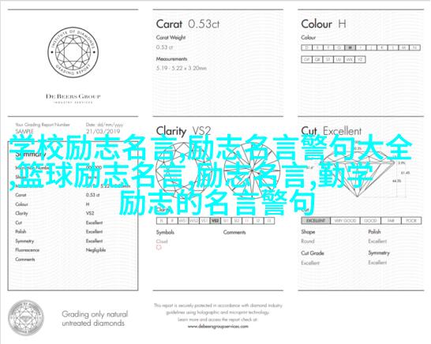
Task: Click the red cloud symbol under Symbols
Action: click(159, 248)
